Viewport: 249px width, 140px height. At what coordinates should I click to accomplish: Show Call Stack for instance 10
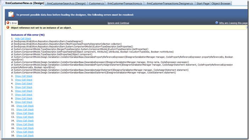point(25,106)
